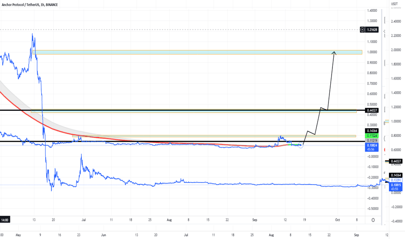Click the green 0.11224 price label
The image size is (405, 239).
(x=372, y=136)
